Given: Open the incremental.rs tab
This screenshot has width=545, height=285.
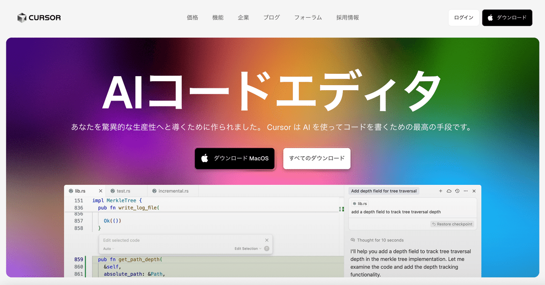Looking at the screenshot, I should (x=173, y=191).
